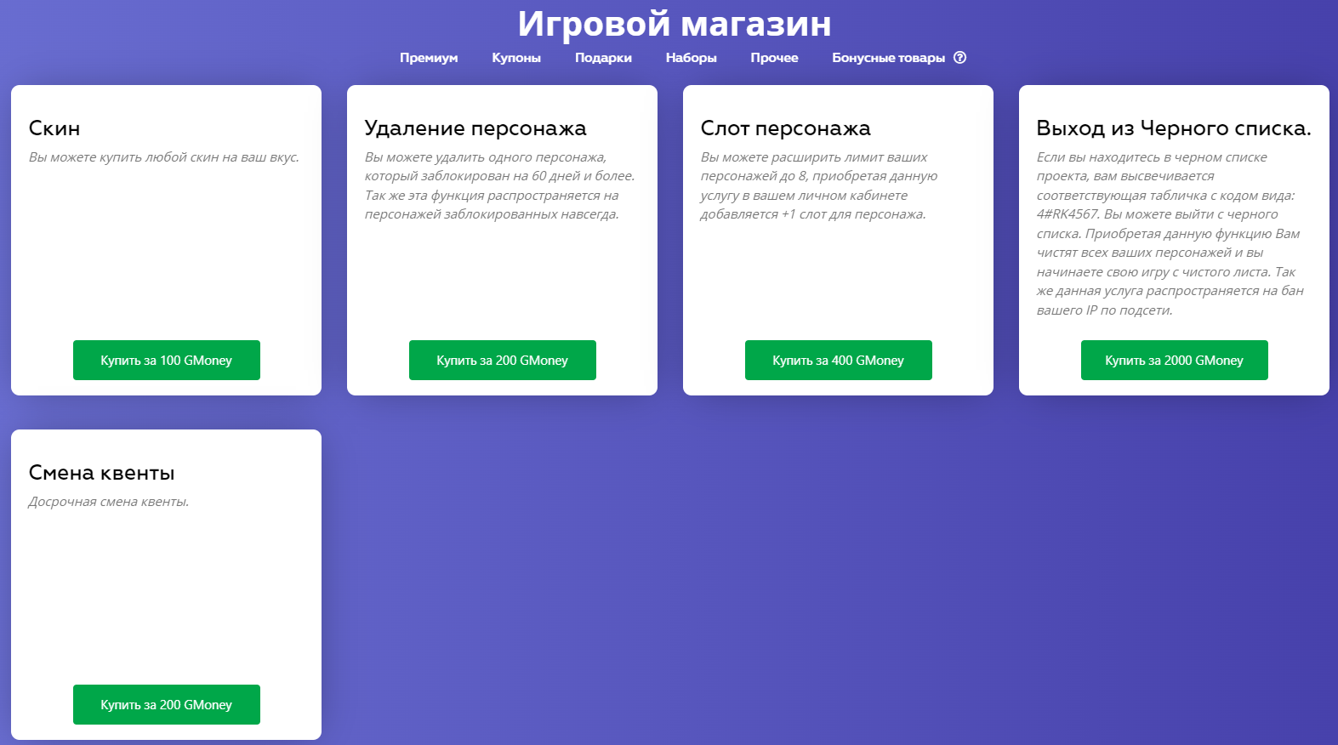Buy the Скин for 100 GMoney
This screenshot has height=745, width=1338.
coord(166,361)
